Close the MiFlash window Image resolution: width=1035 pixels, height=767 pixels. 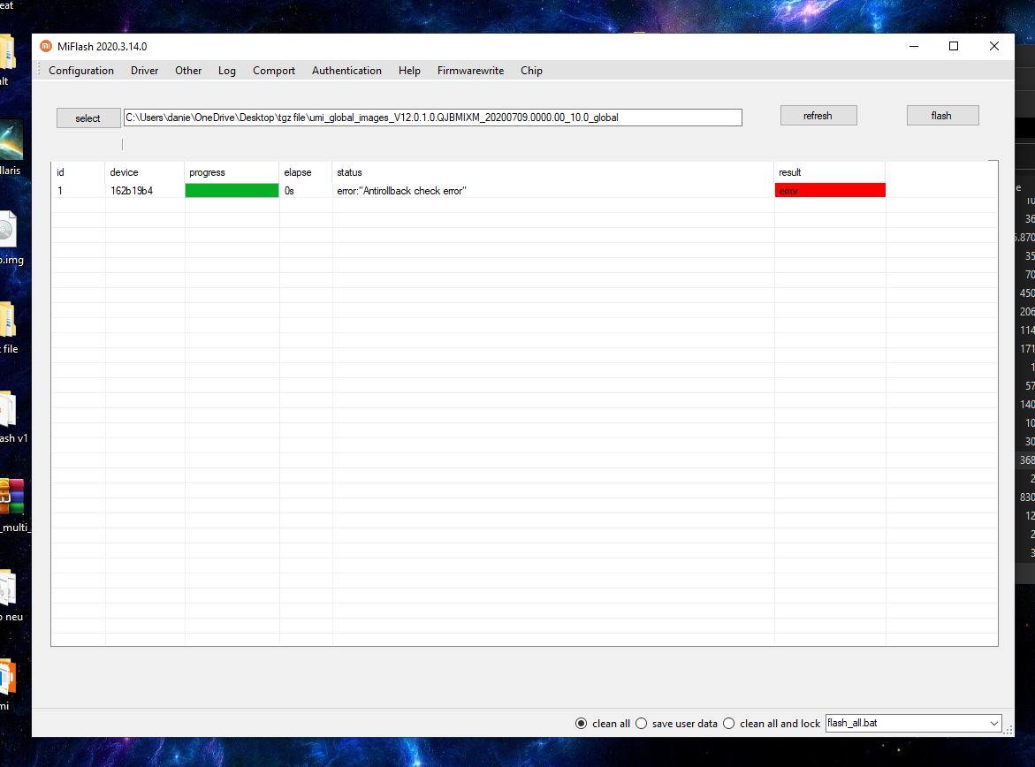(994, 46)
